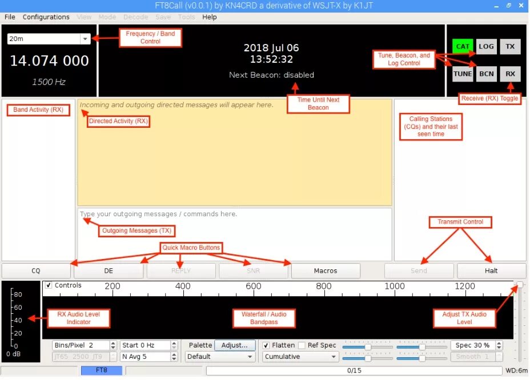
Task: Click the Start 0 Hz value field
Action: point(145,345)
